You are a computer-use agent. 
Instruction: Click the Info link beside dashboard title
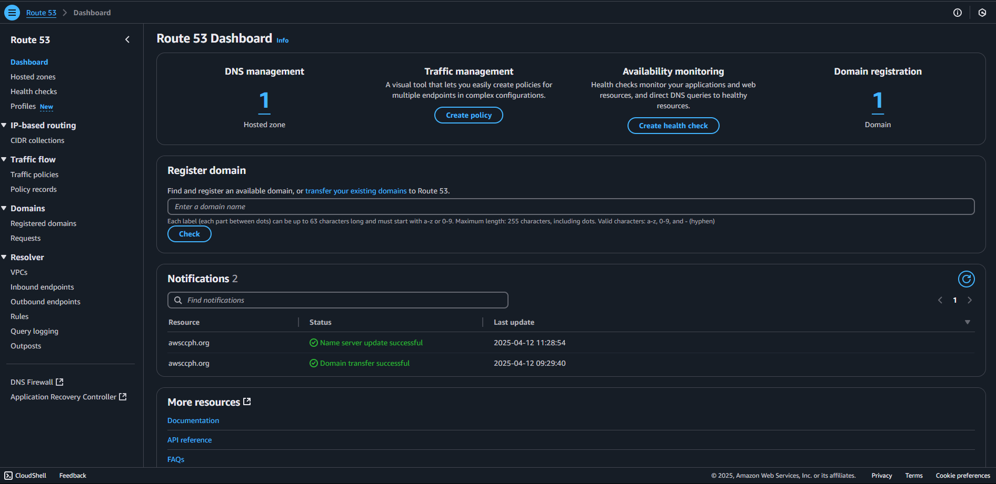tap(283, 40)
